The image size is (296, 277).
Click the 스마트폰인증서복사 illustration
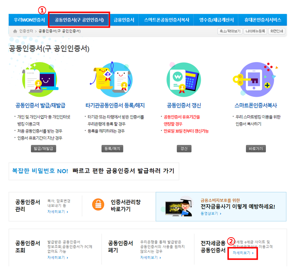[x=256, y=80]
